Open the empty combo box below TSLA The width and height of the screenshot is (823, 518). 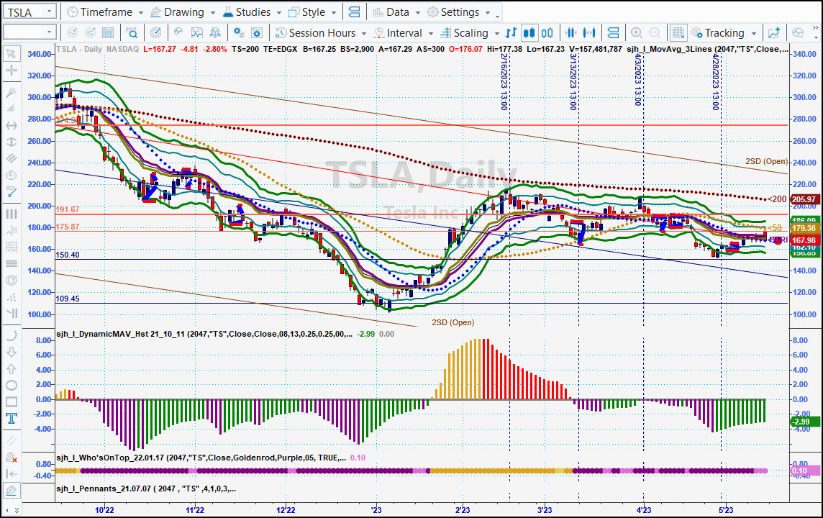pyautogui.click(x=29, y=32)
